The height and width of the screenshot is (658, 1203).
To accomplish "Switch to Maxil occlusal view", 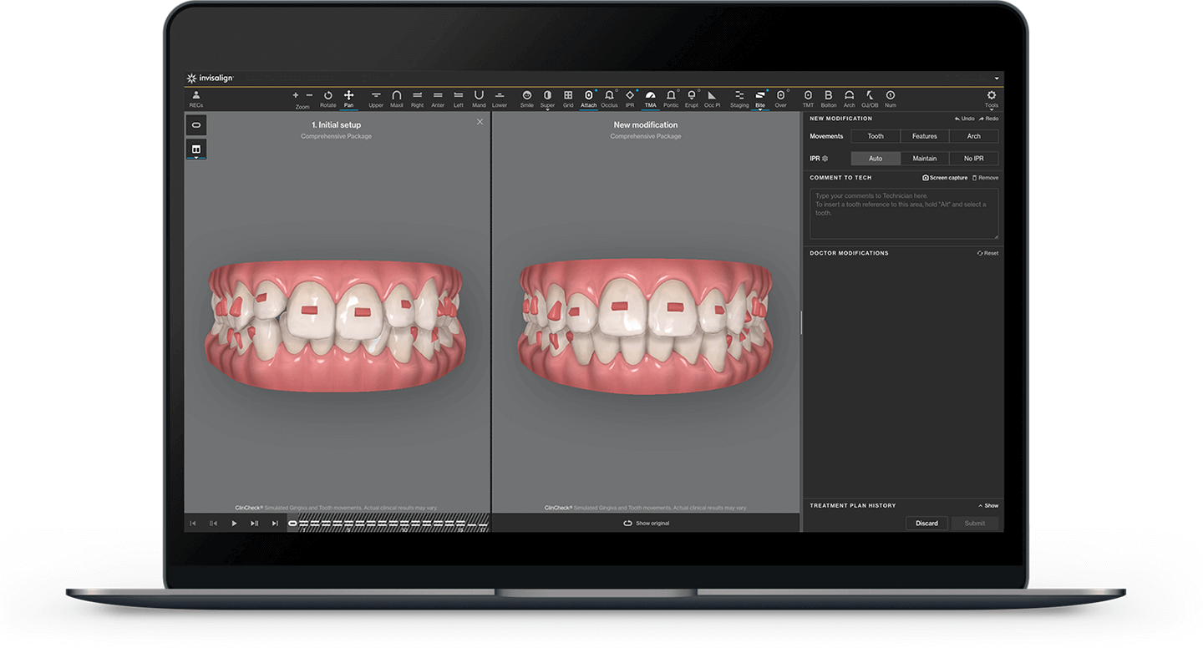I will (x=397, y=99).
